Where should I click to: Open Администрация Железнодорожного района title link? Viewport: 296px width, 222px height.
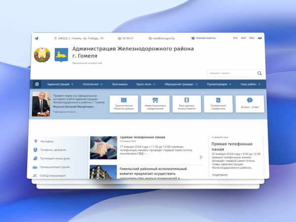[x=133, y=52]
